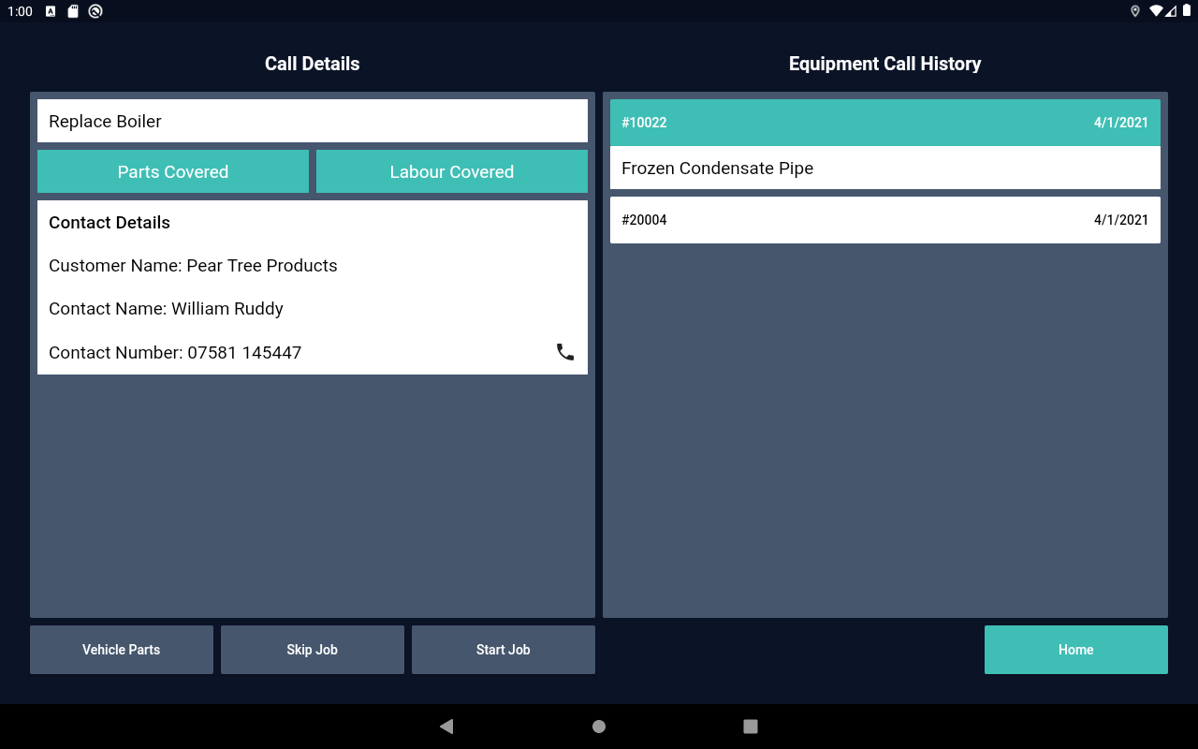Tap the 1:00 clock in the status bar
The height and width of the screenshot is (749, 1198).
pos(20,11)
